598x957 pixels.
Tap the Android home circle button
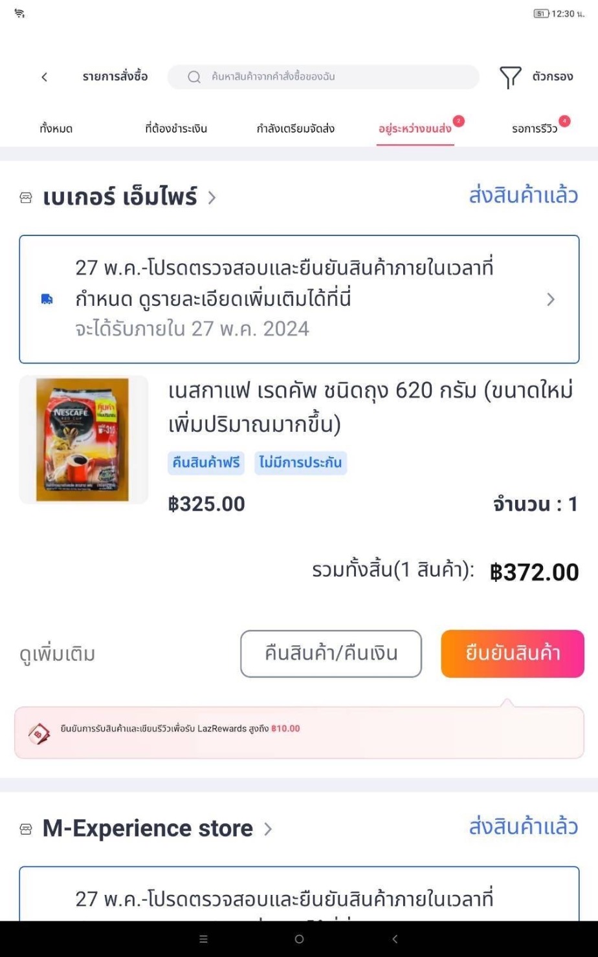(x=299, y=939)
